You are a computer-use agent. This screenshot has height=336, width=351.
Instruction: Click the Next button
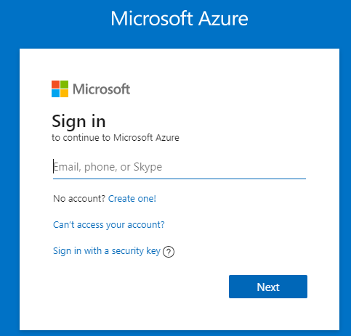[268, 287]
